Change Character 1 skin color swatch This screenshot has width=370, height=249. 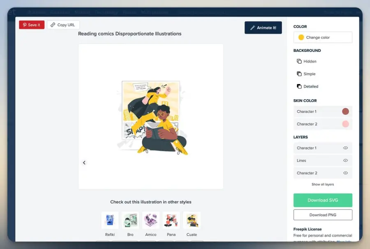tap(345, 112)
